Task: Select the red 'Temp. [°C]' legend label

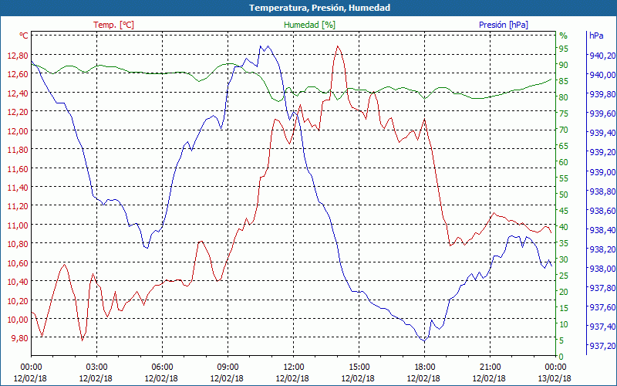Action: click(x=113, y=25)
